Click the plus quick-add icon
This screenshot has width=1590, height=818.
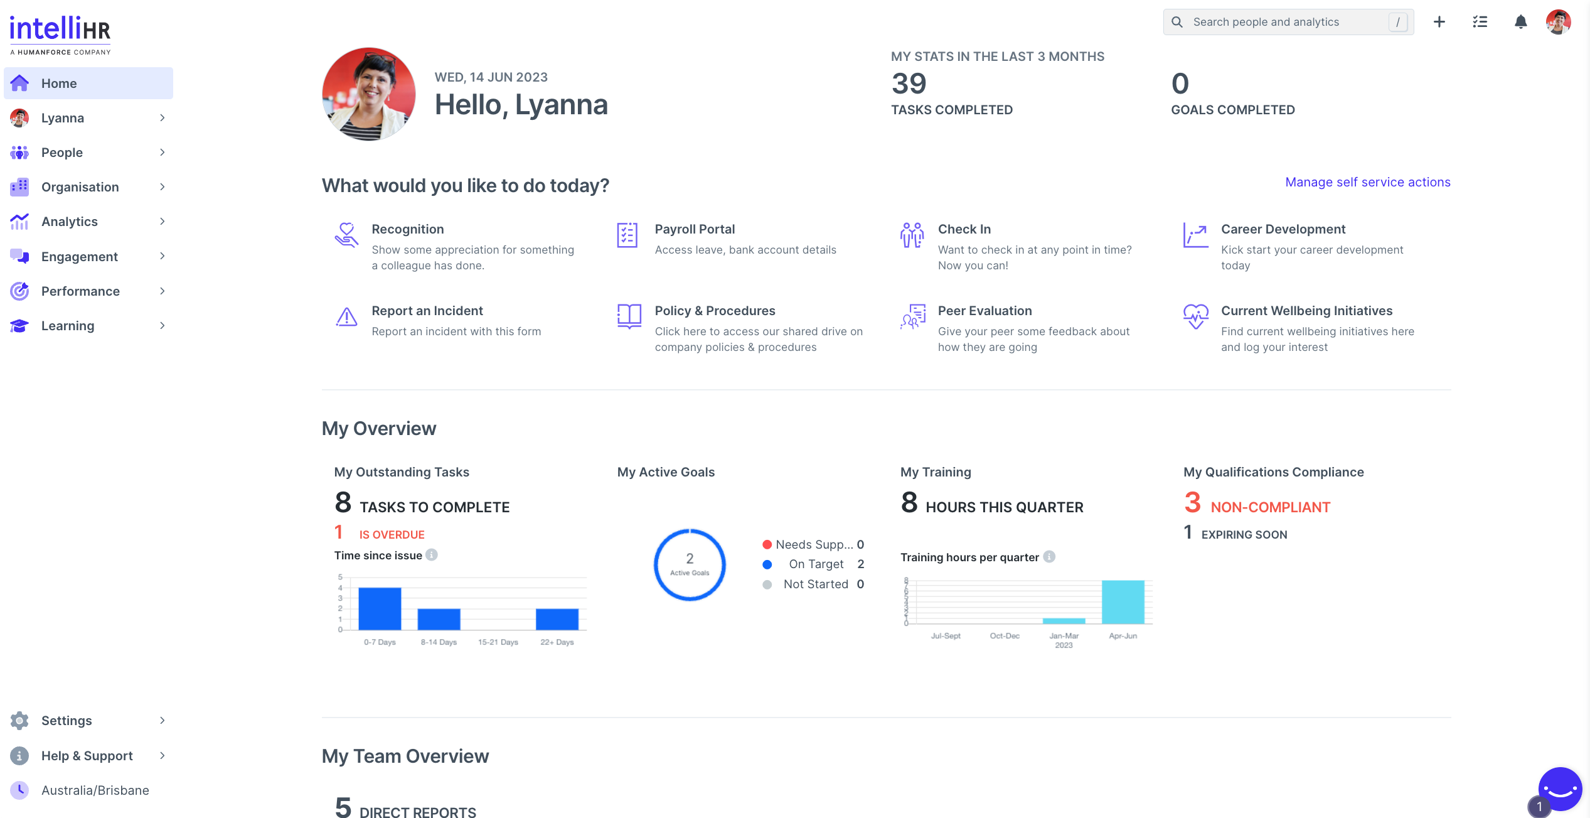[1439, 22]
